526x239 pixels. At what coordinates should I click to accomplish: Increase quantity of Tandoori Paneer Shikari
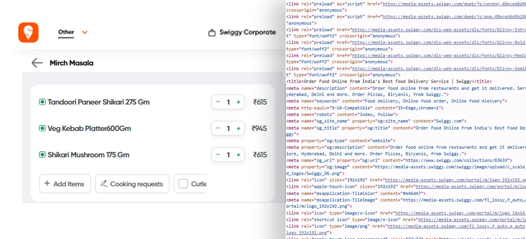click(x=238, y=102)
